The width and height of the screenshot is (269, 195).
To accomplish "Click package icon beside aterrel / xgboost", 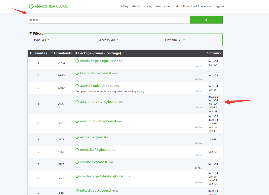I will [77, 86].
